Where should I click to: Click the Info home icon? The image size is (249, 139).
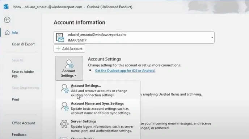pyautogui.click(x=7, y=33)
